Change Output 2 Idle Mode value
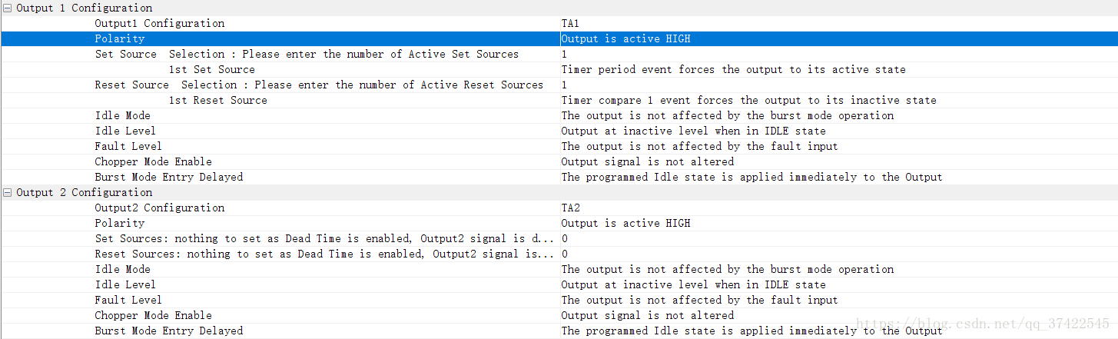This screenshot has width=1118, height=339. pyautogui.click(x=838, y=269)
